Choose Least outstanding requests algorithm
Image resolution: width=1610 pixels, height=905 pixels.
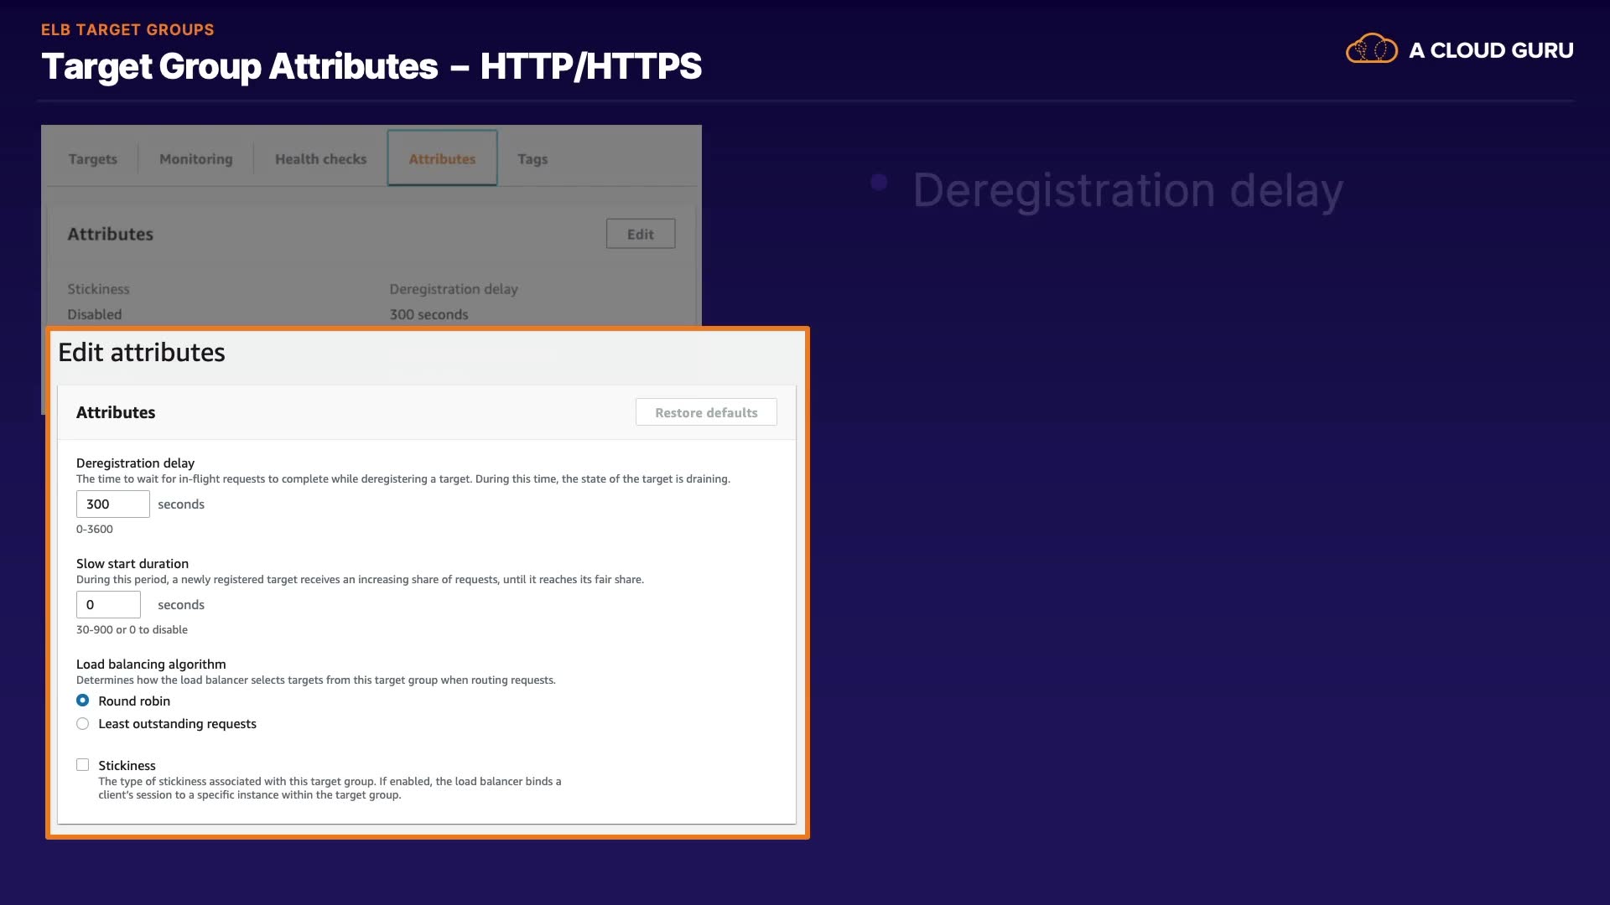(83, 724)
